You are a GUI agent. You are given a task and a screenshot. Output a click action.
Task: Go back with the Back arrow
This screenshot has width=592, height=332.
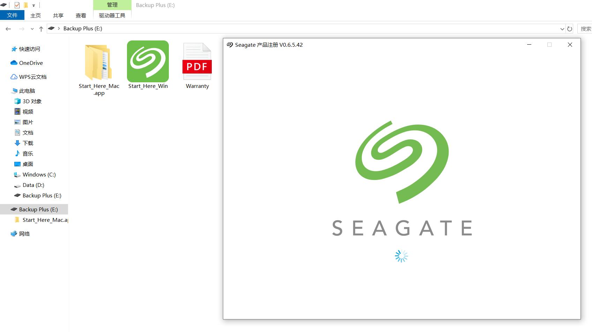click(x=8, y=29)
